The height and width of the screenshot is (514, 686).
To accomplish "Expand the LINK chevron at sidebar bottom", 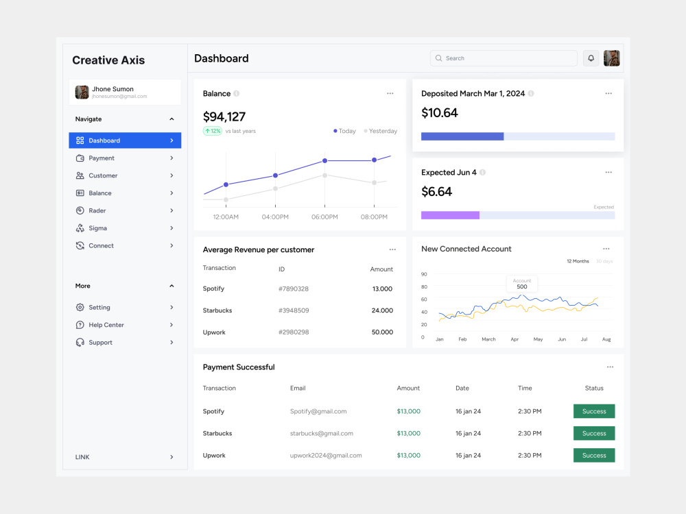I will pos(172,456).
